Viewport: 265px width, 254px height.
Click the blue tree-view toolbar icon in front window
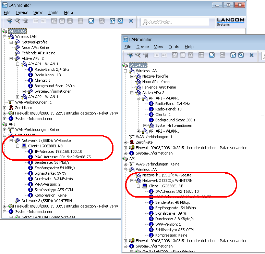tap(233, 55)
